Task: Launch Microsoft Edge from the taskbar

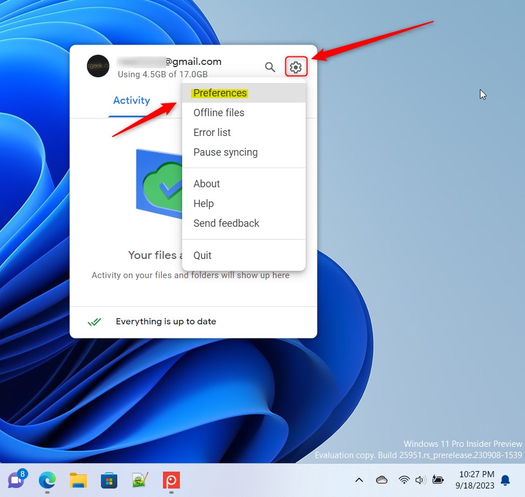Action: tap(47, 480)
